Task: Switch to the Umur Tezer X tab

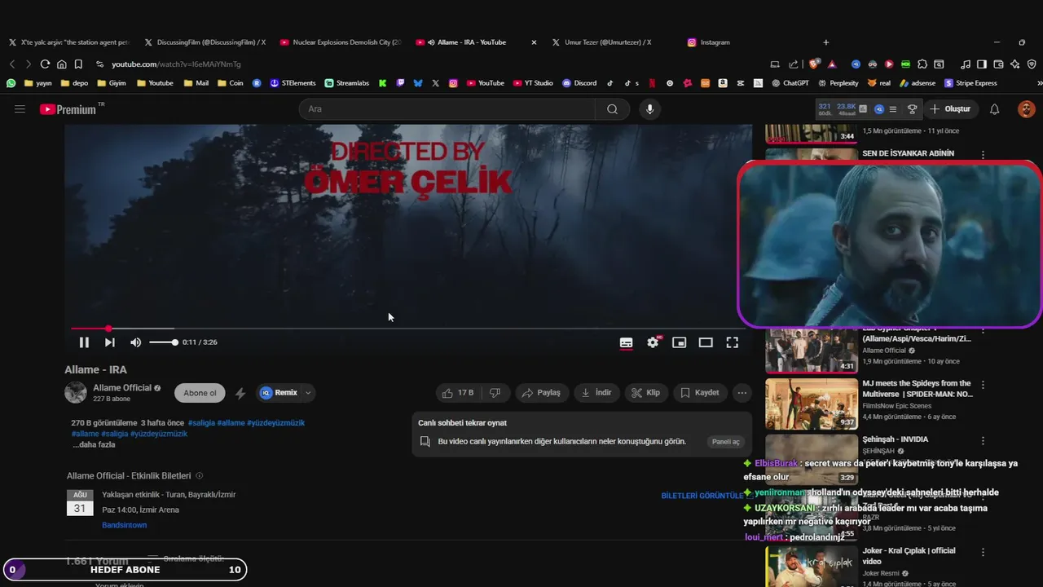Action: [x=606, y=42]
